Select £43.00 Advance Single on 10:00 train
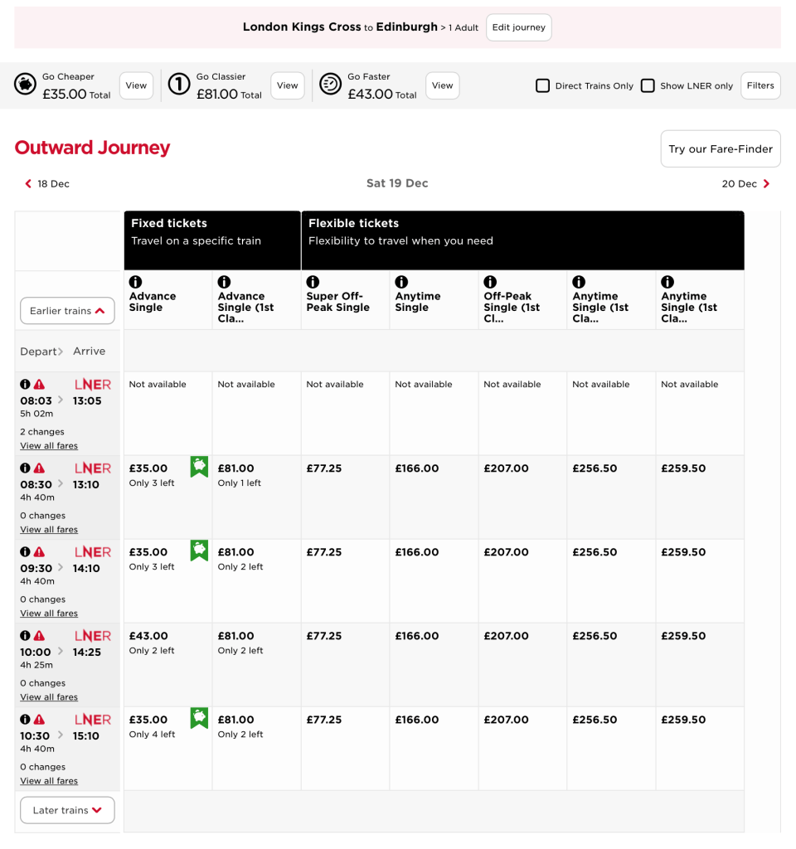Viewport: 796px width, 849px height. click(x=148, y=636)
